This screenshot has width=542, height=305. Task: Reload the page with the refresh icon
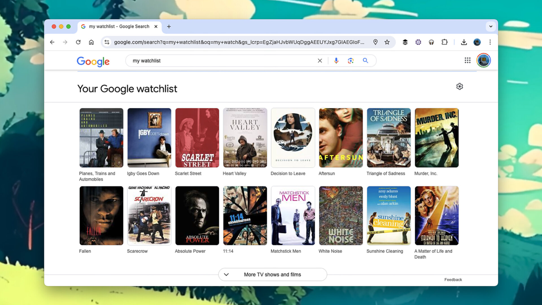(x=78, y=42)
